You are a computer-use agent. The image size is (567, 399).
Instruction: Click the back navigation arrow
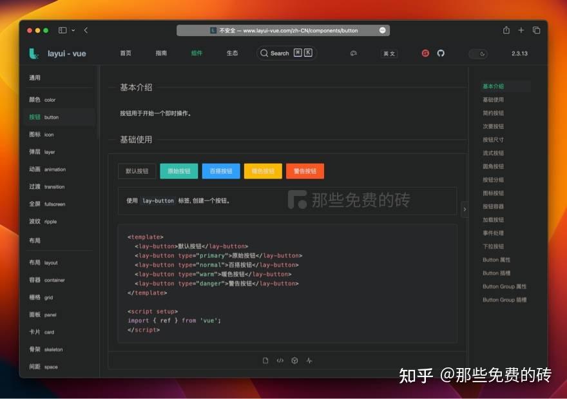84,30
